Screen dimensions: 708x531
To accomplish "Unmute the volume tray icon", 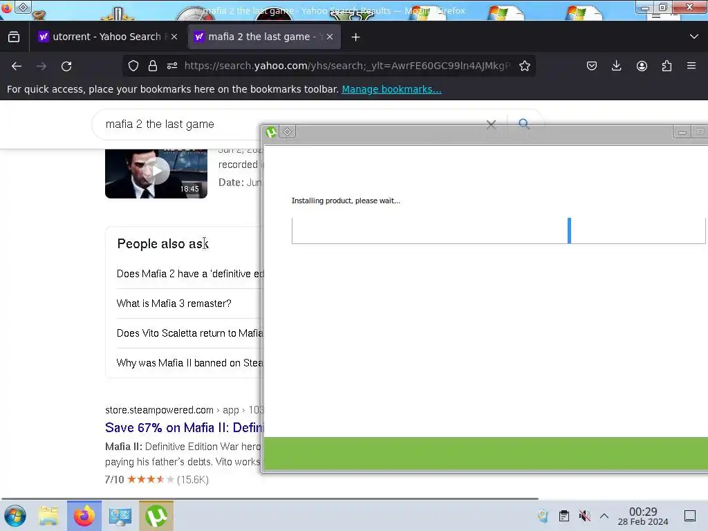I will click(584, 516).
